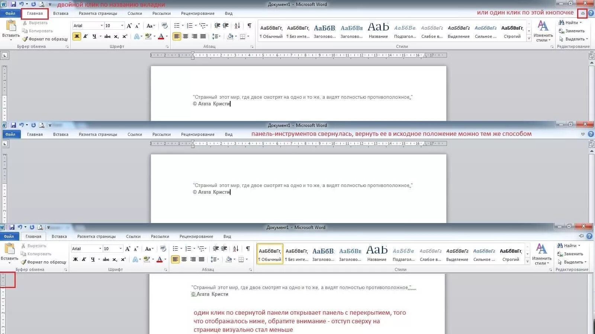Viewport: 595px width, 334px height.
Task: Click Replace (Заменить) in the bottom window
Action: point(570,254)
